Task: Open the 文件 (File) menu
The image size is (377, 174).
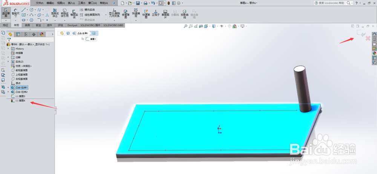Action: click(40, 3)
